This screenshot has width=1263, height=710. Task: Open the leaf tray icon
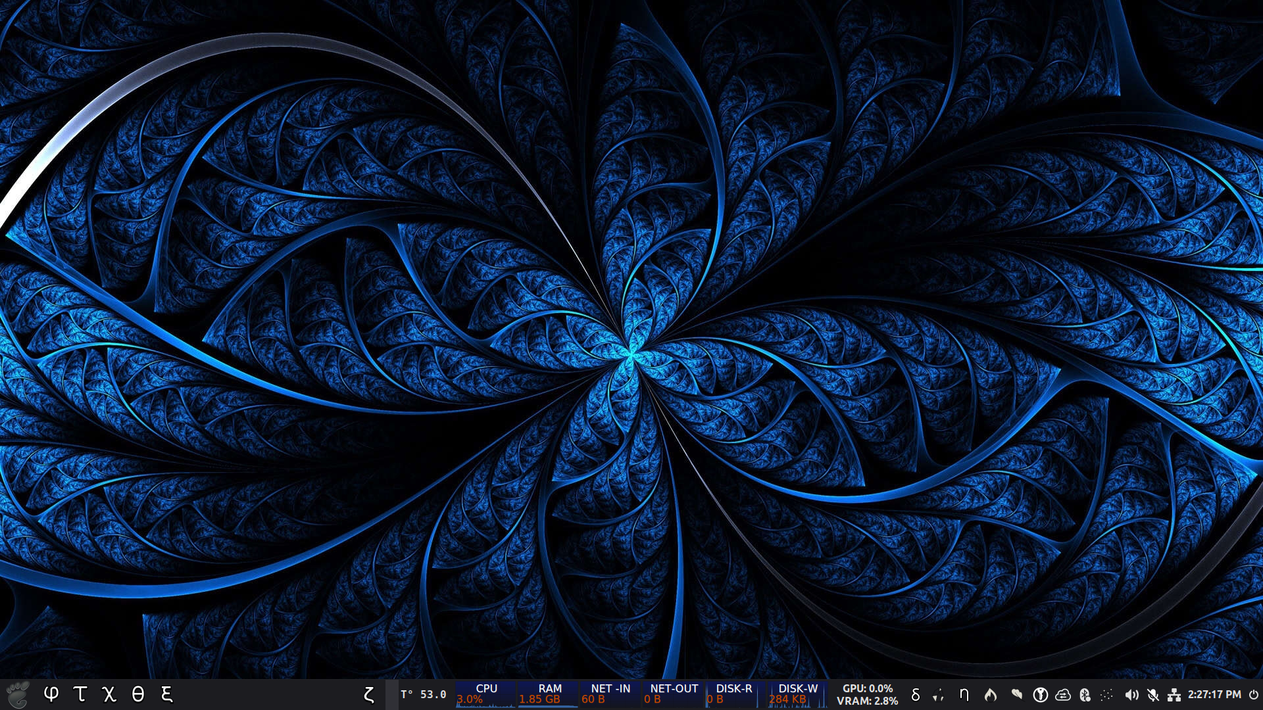[x=1017, y=694]
